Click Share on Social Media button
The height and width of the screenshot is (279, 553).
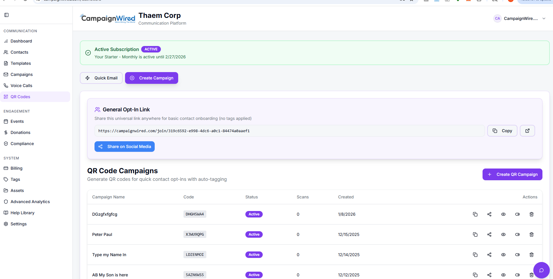[124, 147]
